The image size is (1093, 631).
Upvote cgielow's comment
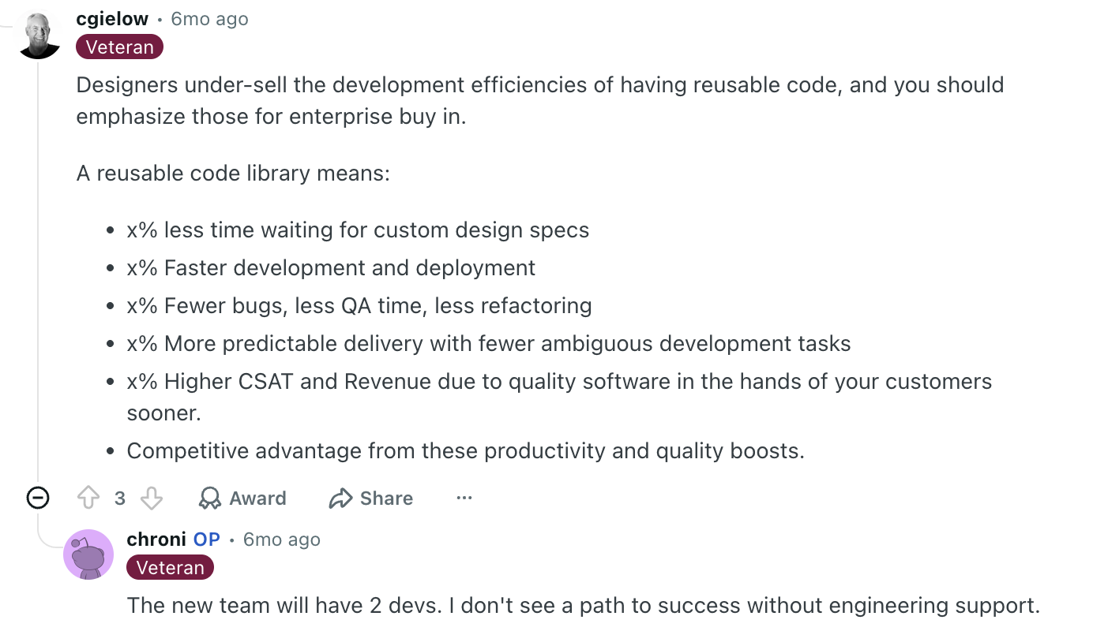88,498
